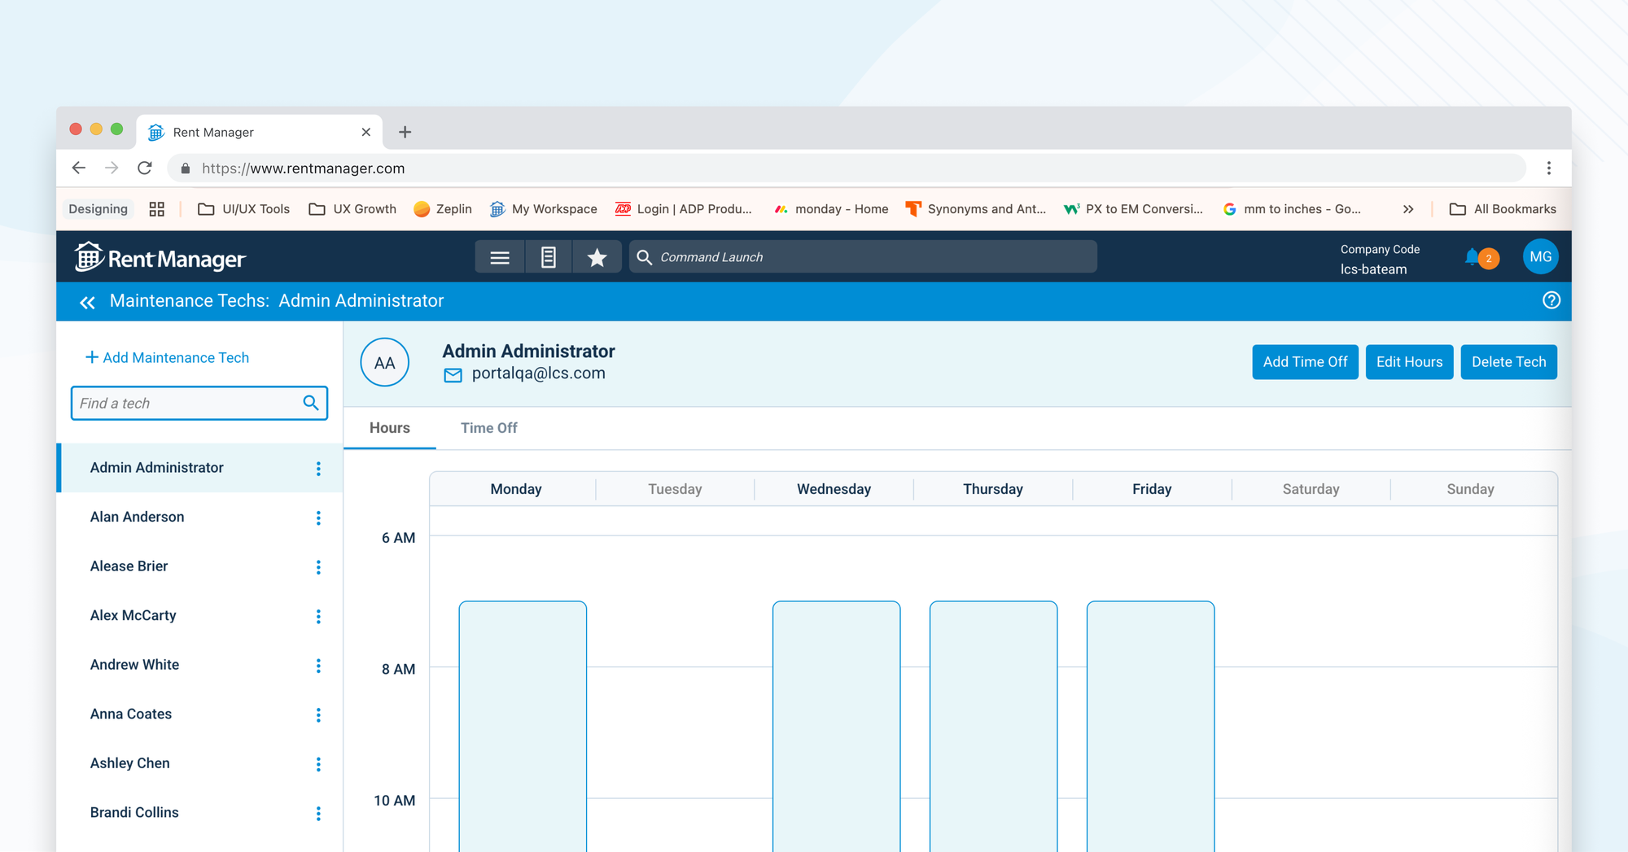Image resolution: width=1628 pixels, height=852 pixels.
Task: Click the email envelope icon
Action: click(453, 374)
